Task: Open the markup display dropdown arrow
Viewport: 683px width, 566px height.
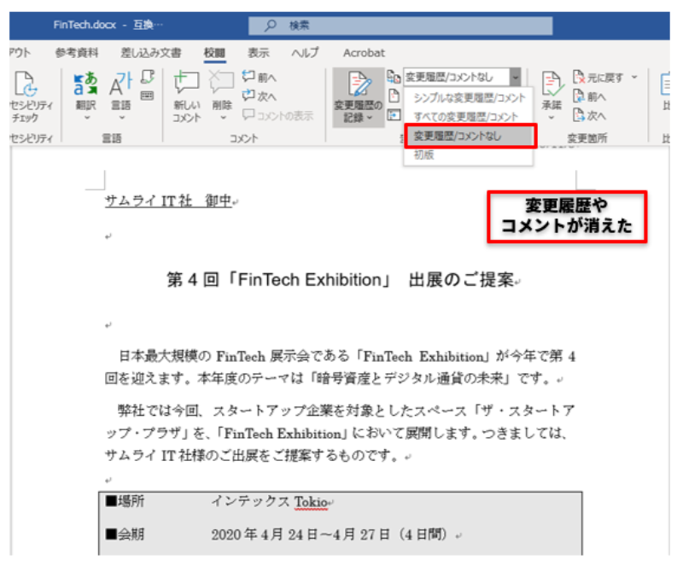Action: pyautogui.click(x=515, y=77)
